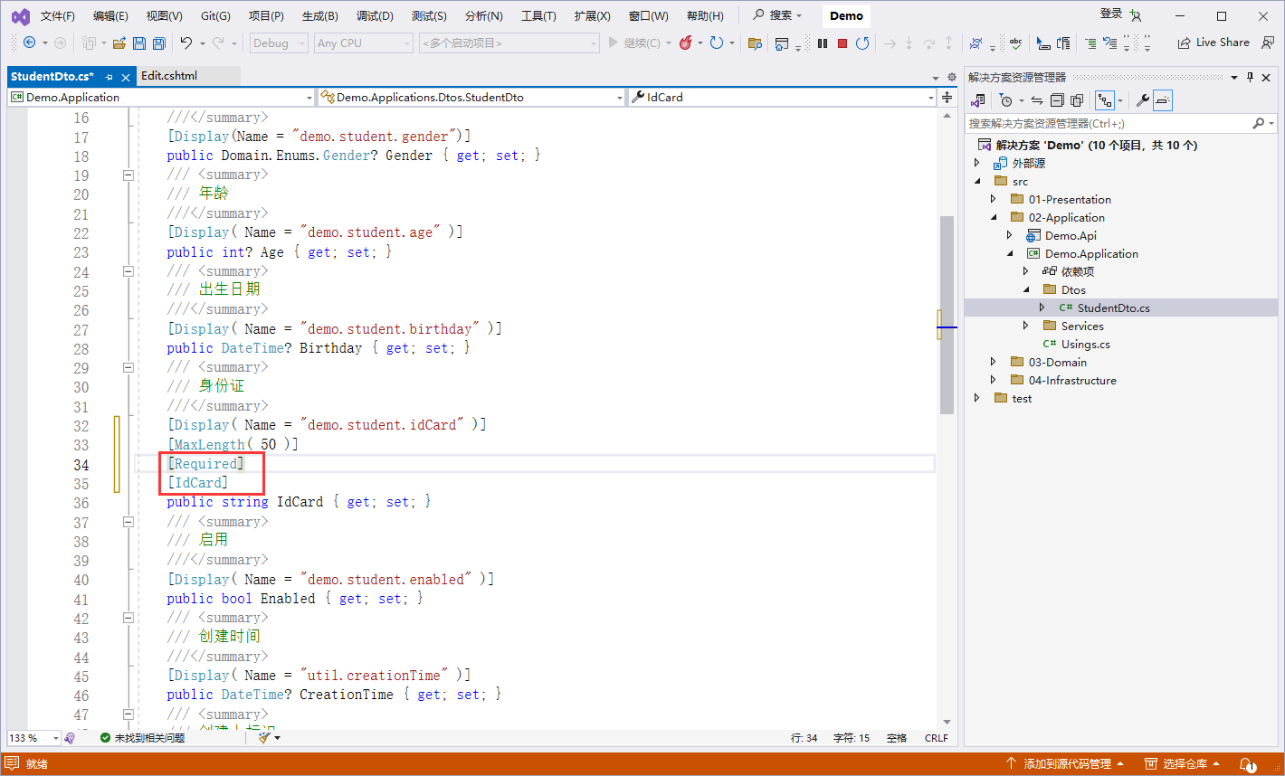Click the Pending Changes Filter clock icon
This screenshot has width=1285, height=776.
(1005, 100)
